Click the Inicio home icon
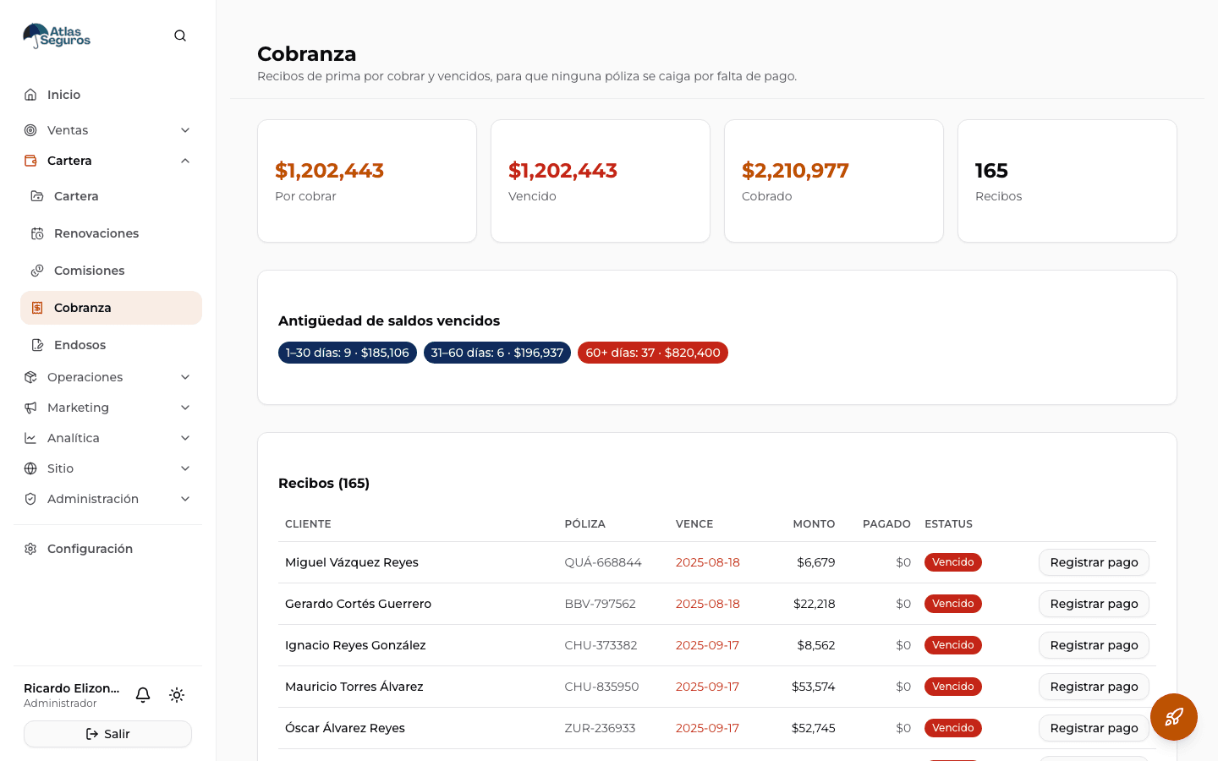 pyautogui.click(x=30, y=95)
